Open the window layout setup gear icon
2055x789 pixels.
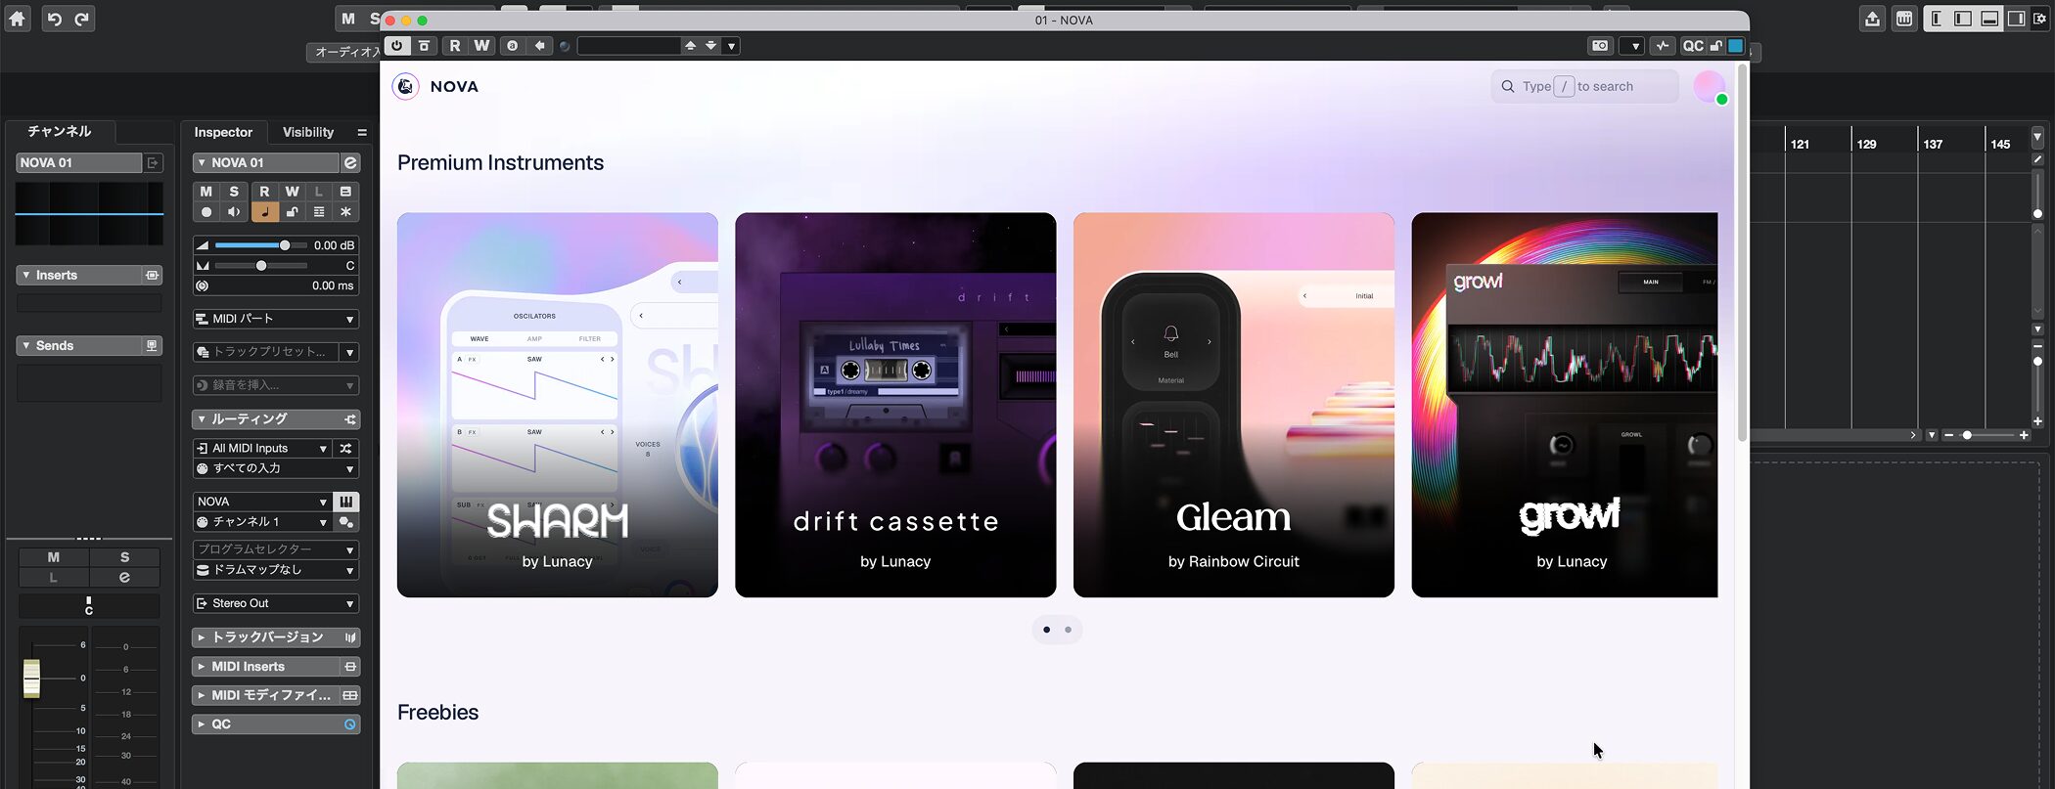pos(2040,19)
